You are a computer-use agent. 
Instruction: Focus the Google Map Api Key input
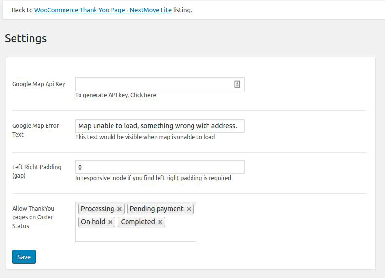pyautogui.click(x=153, y=84)
